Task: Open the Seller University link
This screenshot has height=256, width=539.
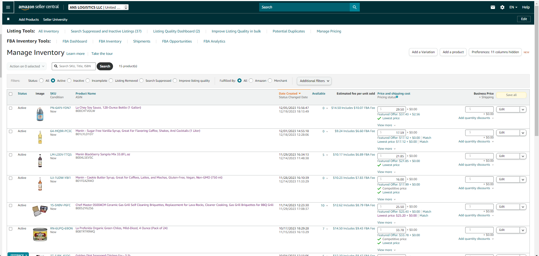Action: 55,20
